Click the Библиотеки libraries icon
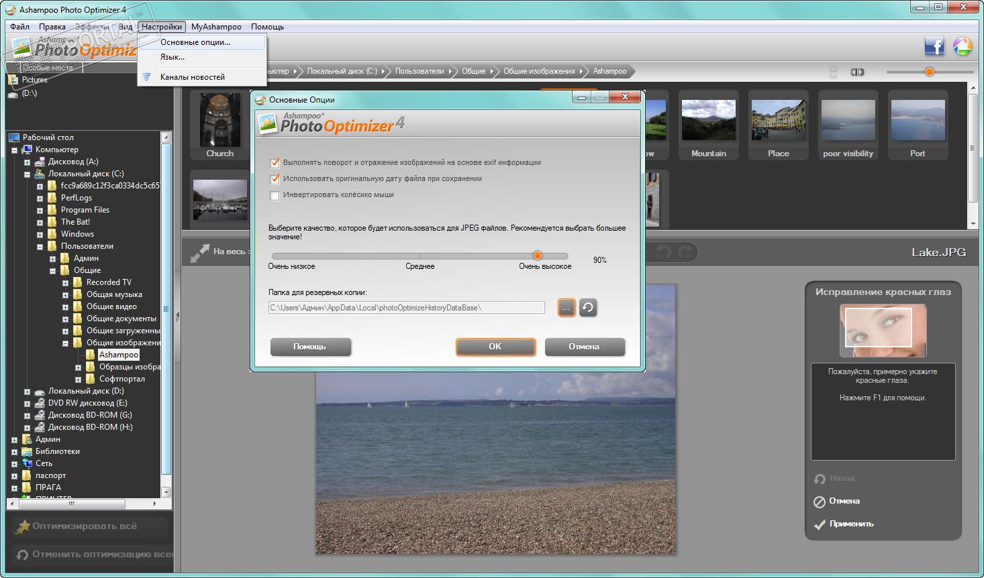This screenshot has width=984, height=578. [27, 451]
